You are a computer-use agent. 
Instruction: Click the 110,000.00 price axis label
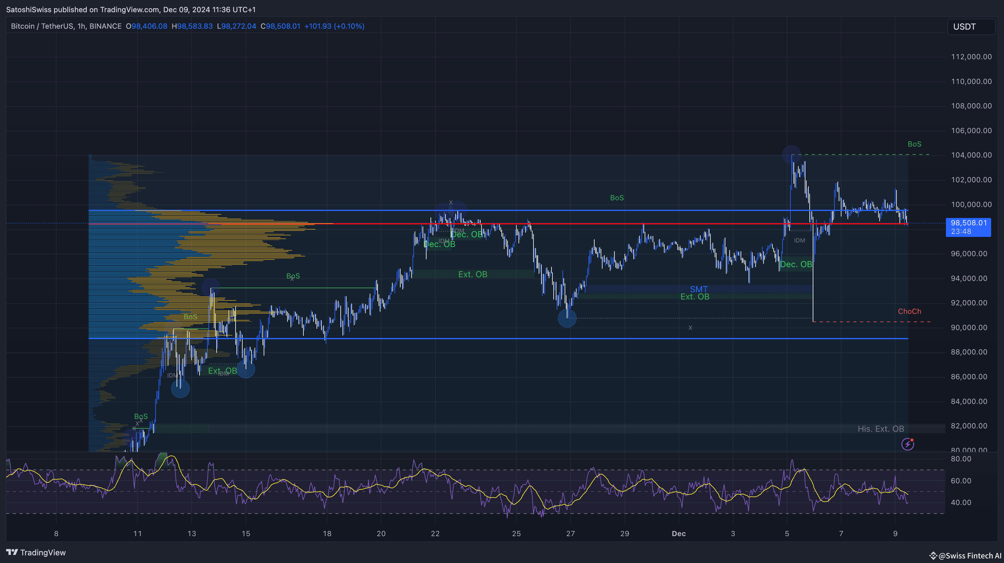[971, 82]
